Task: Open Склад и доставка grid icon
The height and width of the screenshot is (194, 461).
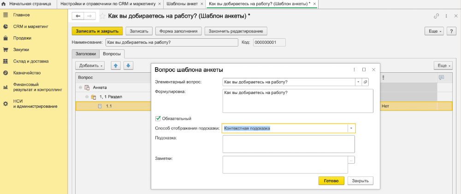Action: 5,61
